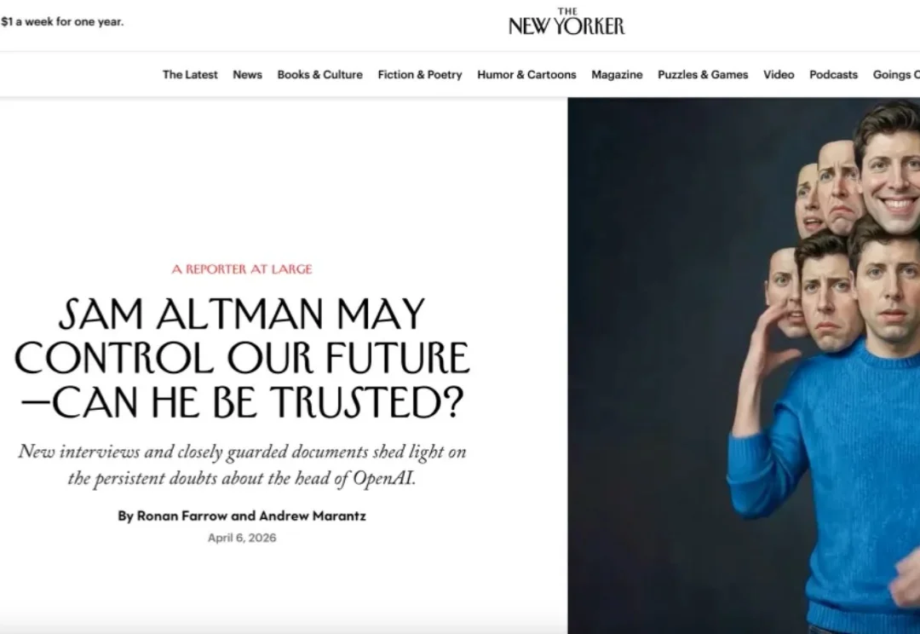
Task: Click the April 6, 2026 date
Action: [x=242, y=538]
